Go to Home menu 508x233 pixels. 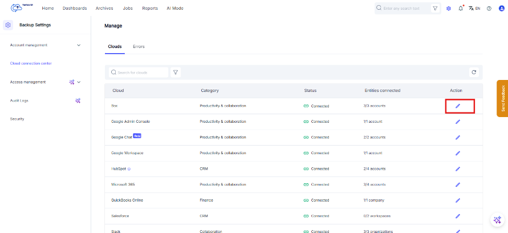[x=48, y=9]
